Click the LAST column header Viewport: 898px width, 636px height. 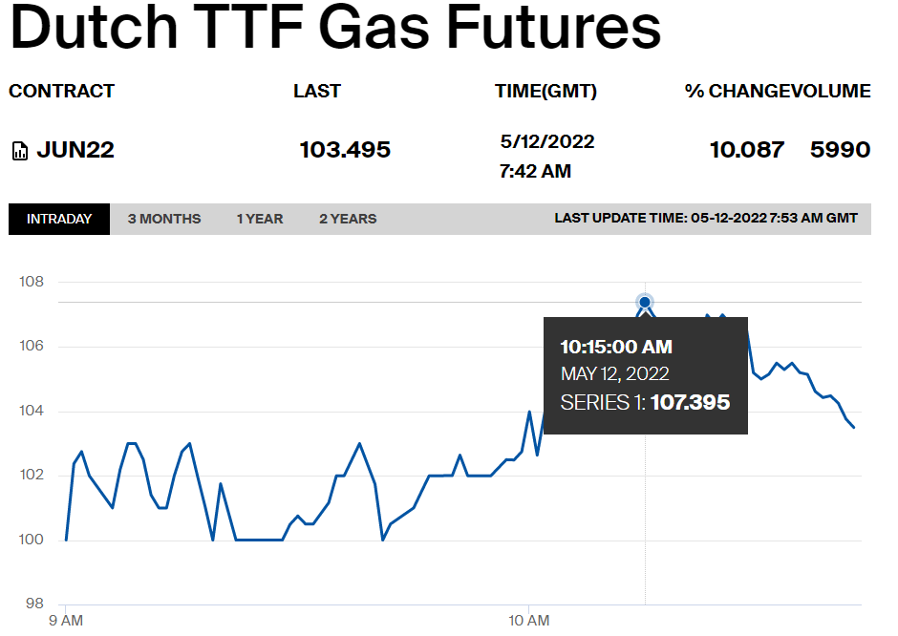[317, 91]
